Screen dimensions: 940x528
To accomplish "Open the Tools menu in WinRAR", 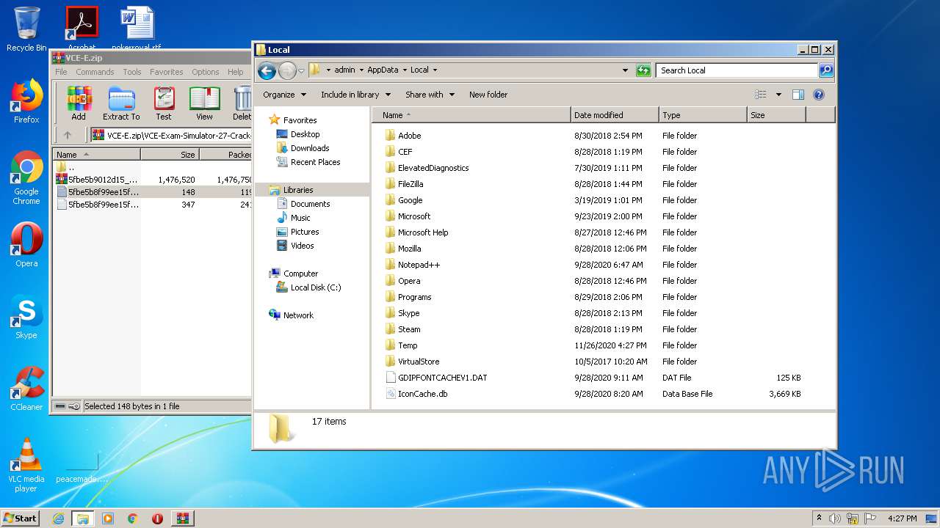I will (x=132, y=72).
